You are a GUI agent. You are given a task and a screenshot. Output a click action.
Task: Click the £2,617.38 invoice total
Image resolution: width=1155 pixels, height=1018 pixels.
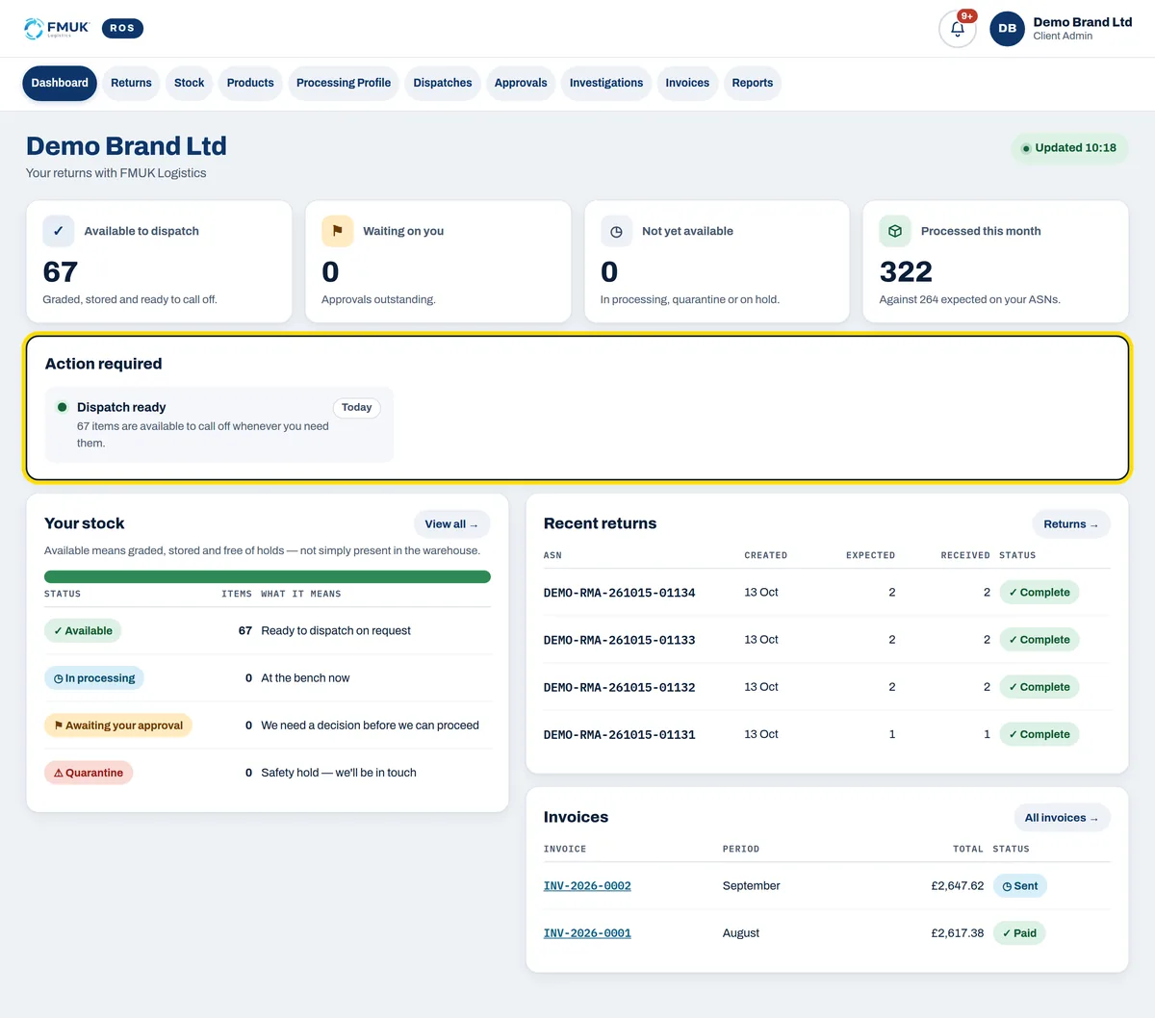coord(958,933)
